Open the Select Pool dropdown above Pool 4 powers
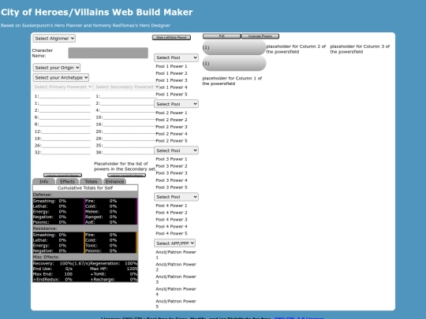This screenshot has width=426, height=319. coord(176,197)
